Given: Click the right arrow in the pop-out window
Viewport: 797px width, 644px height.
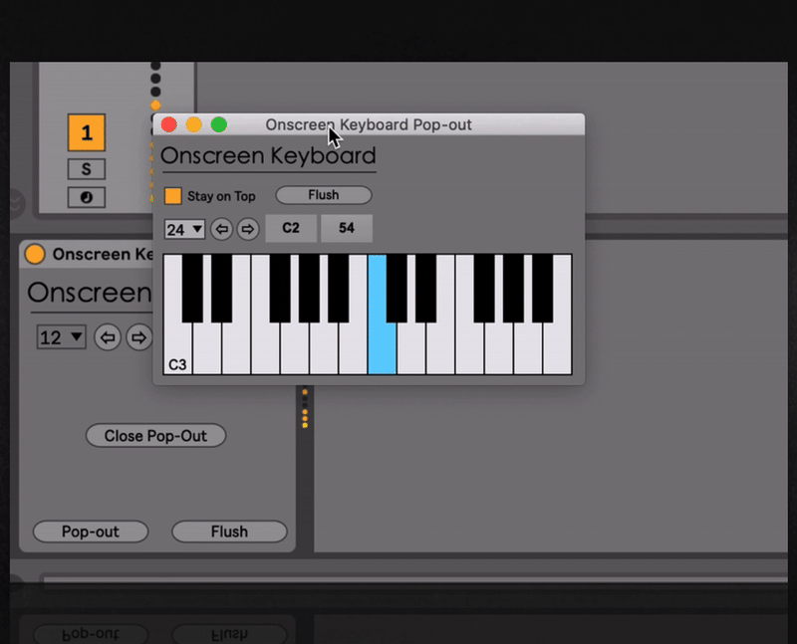Looking at the screenshot, I should point(247,229).
